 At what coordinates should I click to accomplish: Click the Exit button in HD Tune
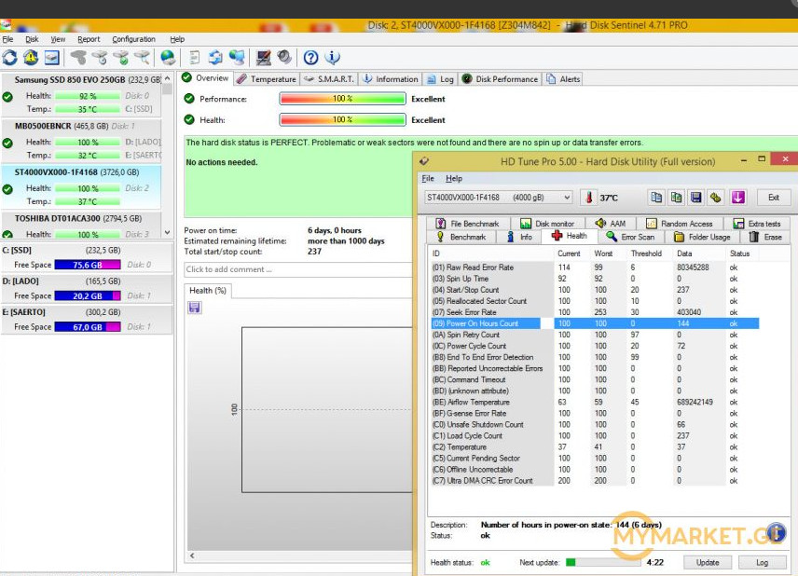click(773, 198)
